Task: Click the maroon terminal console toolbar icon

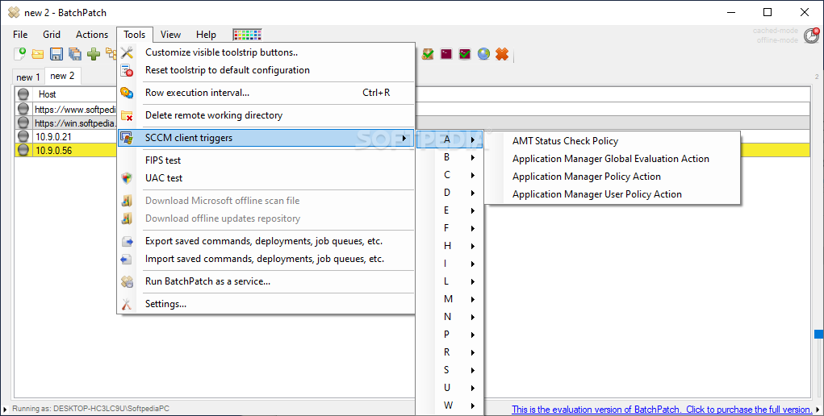Action: click(x=446, y=53)
